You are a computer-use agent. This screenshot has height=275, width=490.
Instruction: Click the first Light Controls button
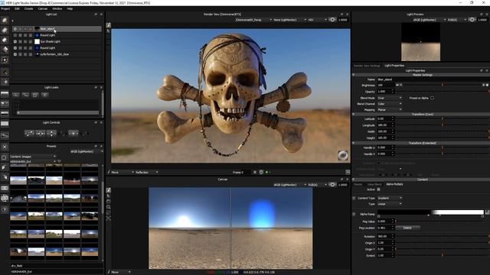[x=29, y=133]
